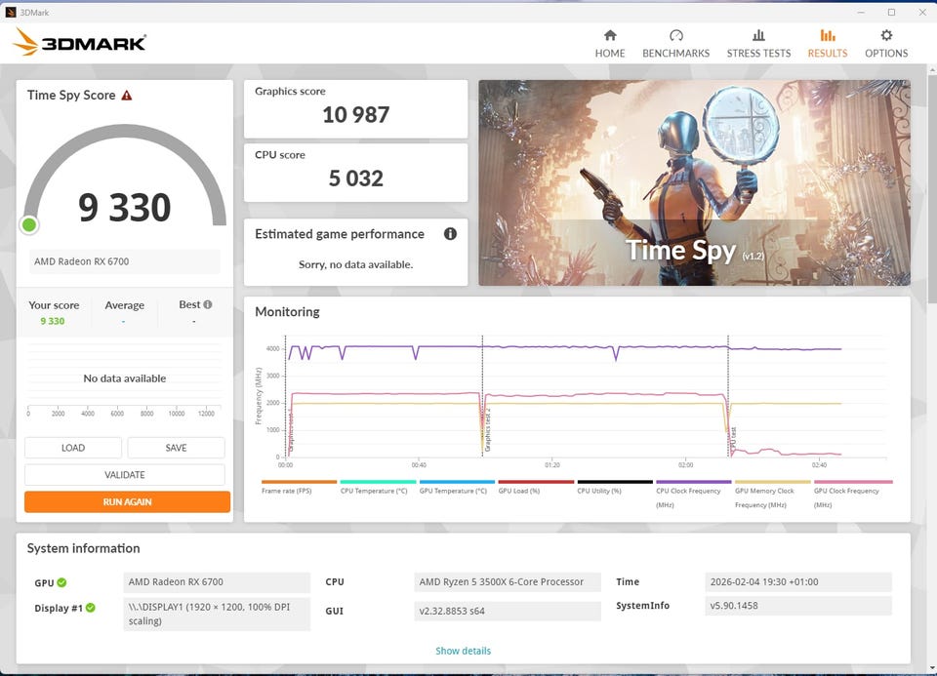Click the info icon beside Best
Viewport: 937px width, 676px height.
pos(208,304)
